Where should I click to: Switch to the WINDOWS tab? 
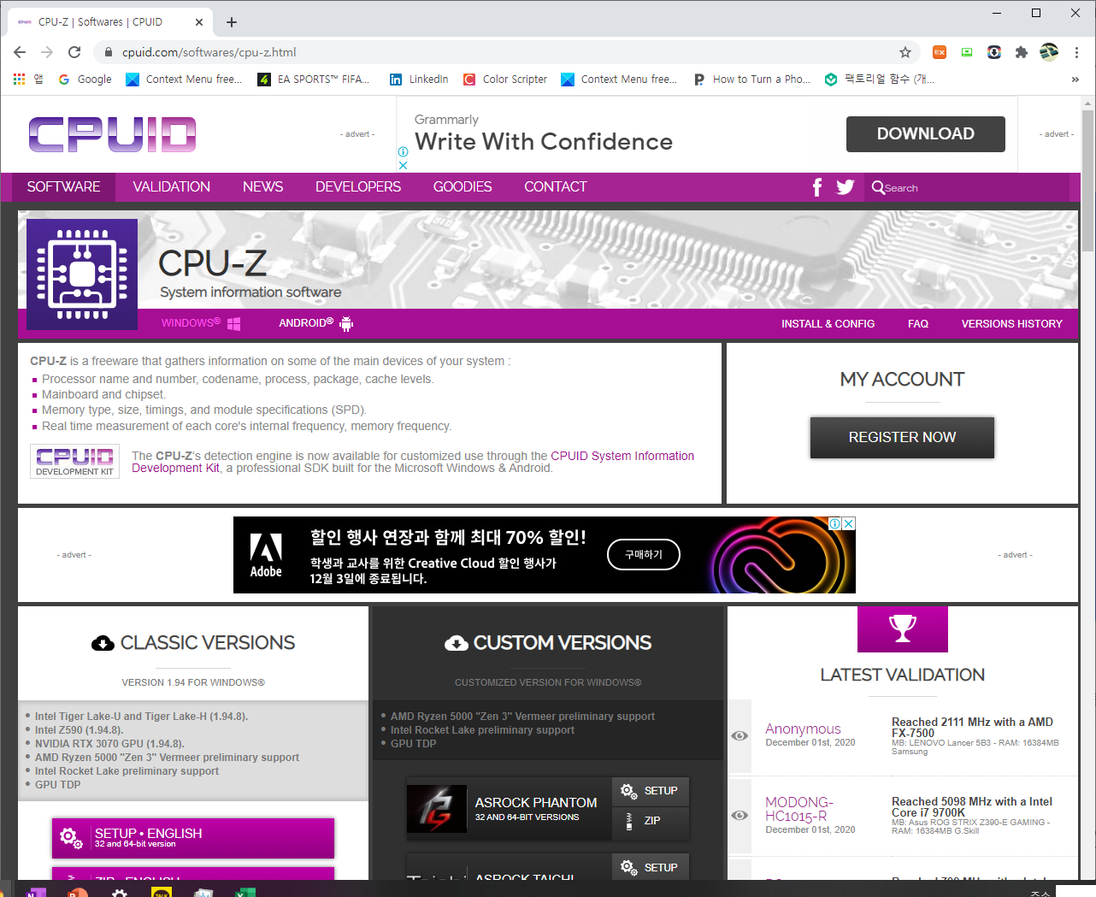pos(201,323)
